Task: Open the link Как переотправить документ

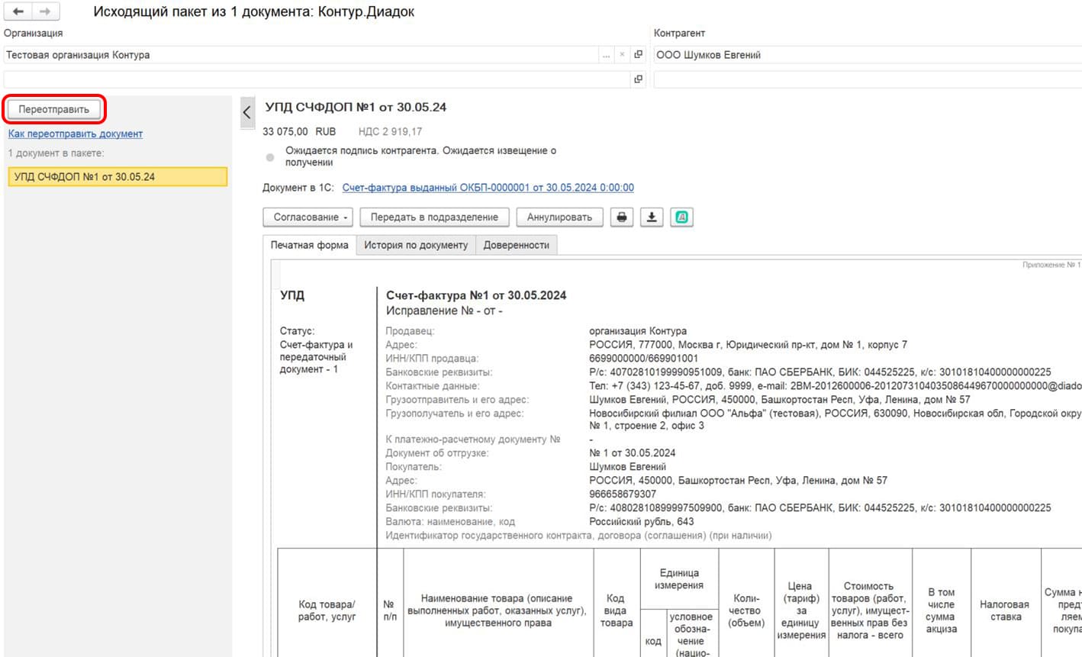Action: (76, 134)
